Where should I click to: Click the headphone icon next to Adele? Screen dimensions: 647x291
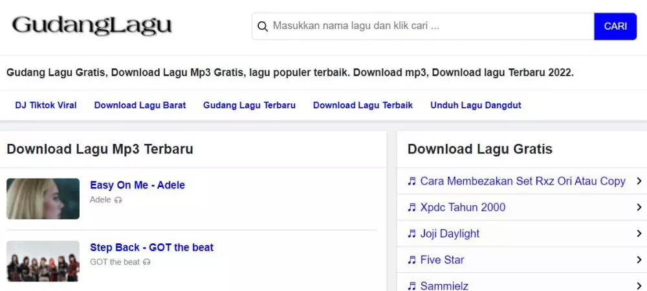point(118,200)
